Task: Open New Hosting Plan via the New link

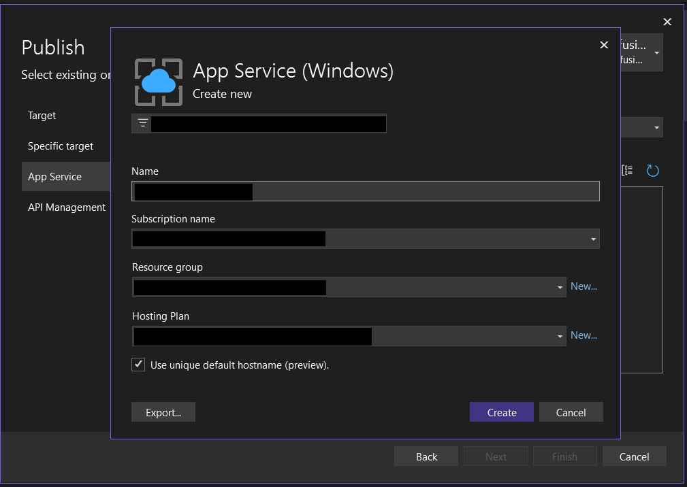Action: click(583, 335)
